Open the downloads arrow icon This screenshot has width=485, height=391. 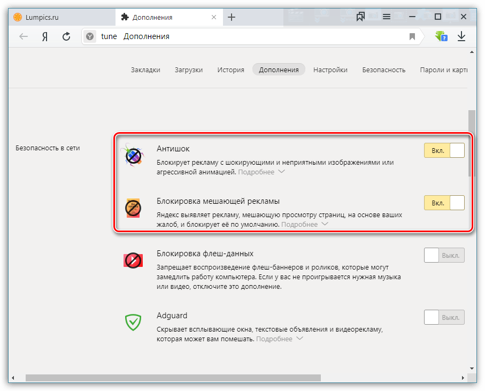coord(461,36)
